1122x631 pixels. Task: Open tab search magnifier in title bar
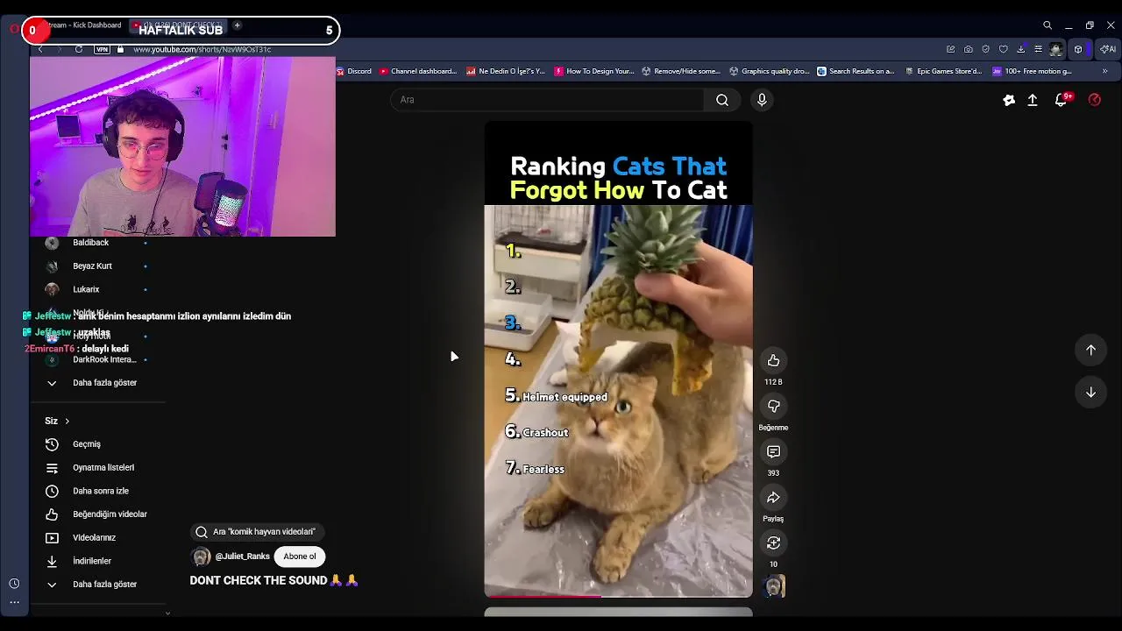(1047, 25)
